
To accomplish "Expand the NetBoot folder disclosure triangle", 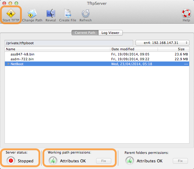I will pos(8,64).
